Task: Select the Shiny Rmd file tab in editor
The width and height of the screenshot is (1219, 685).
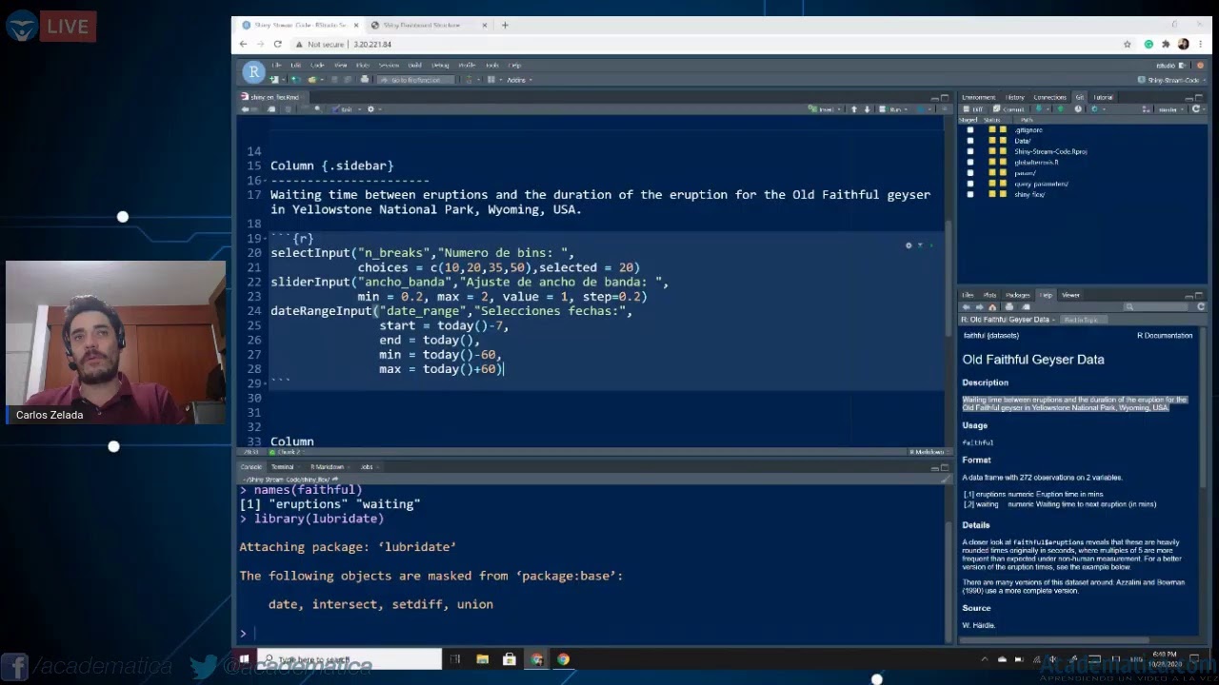Action: pyautogui.click(x=275, y=97)
